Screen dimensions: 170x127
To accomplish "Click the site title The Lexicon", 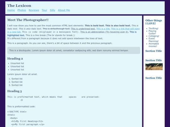I will click(19, 6).
